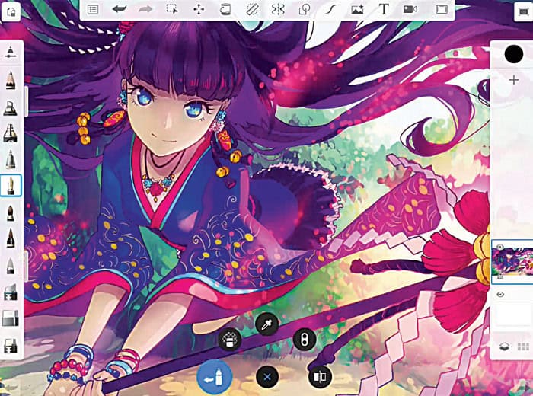This screenshot has height=396, width=533.
Task: Switch to last brush with blue button
Action: click(x=215, y=377)
